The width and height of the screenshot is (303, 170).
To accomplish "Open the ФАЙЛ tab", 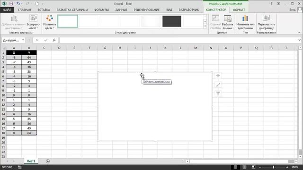I will point(7,10).
